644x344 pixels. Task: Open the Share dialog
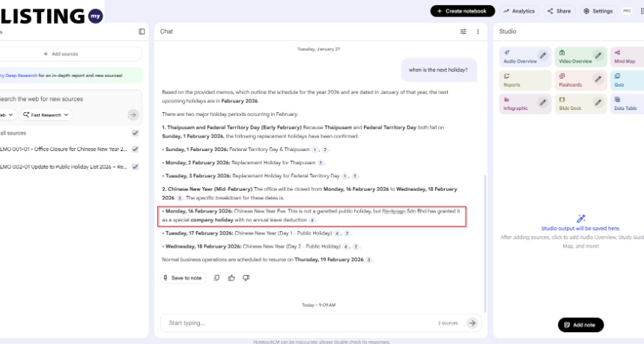559,11
